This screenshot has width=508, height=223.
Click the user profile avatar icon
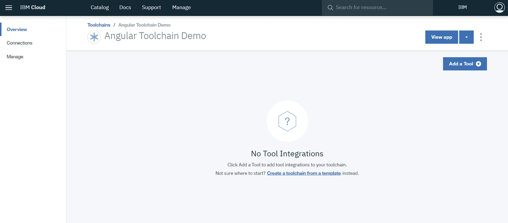tap(499, 7)
